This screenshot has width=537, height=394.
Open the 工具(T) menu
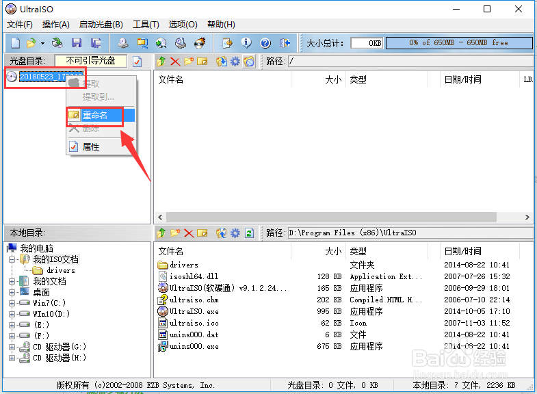[146, 25]
